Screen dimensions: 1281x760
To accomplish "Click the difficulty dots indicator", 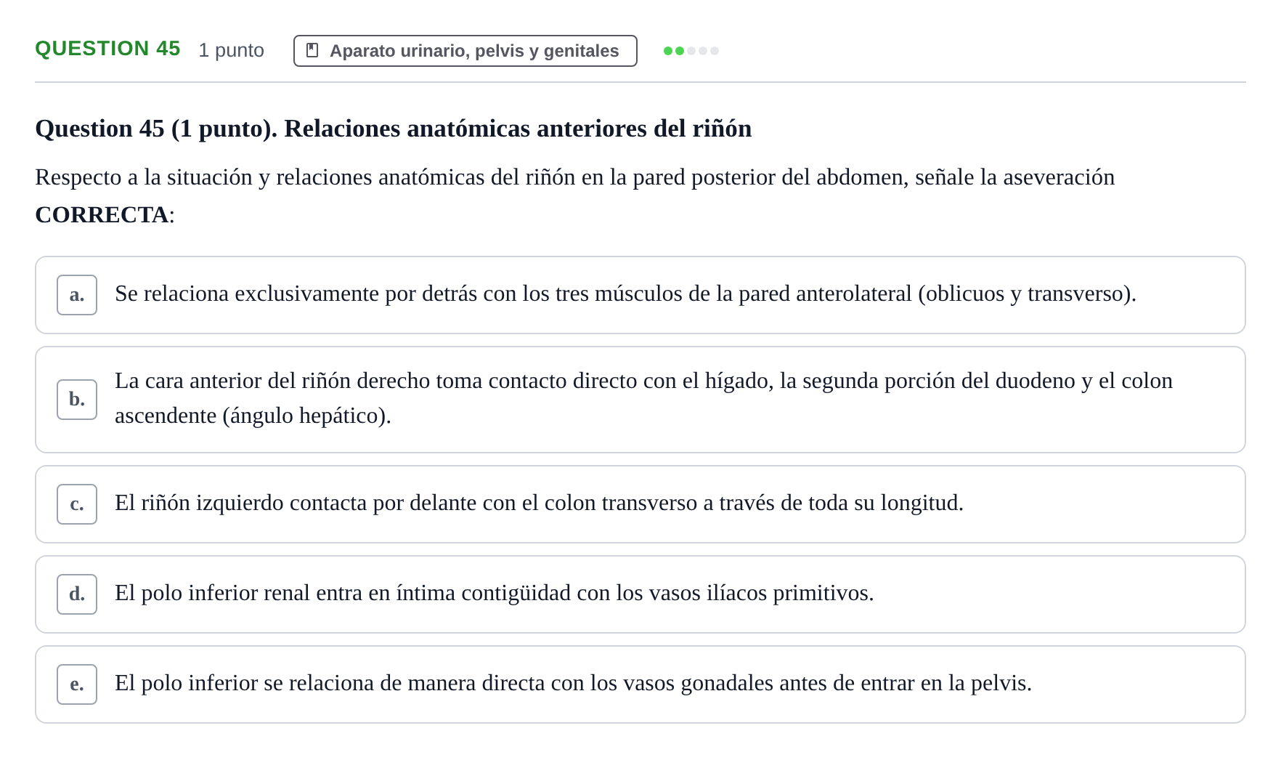I will [691, 51].
